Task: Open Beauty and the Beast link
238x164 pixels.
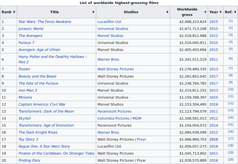Action: click(37, 76)
